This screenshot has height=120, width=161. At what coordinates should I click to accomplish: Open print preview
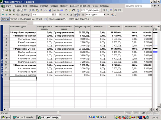tap(22, 10)
